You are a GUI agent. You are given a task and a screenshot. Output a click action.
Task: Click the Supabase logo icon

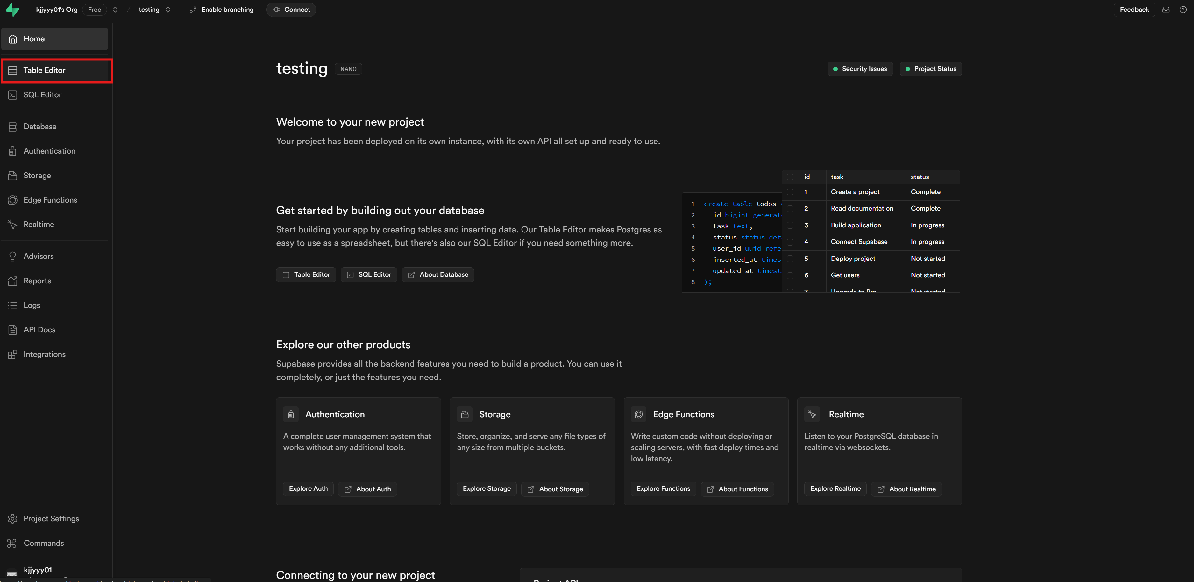pos(12,10)
